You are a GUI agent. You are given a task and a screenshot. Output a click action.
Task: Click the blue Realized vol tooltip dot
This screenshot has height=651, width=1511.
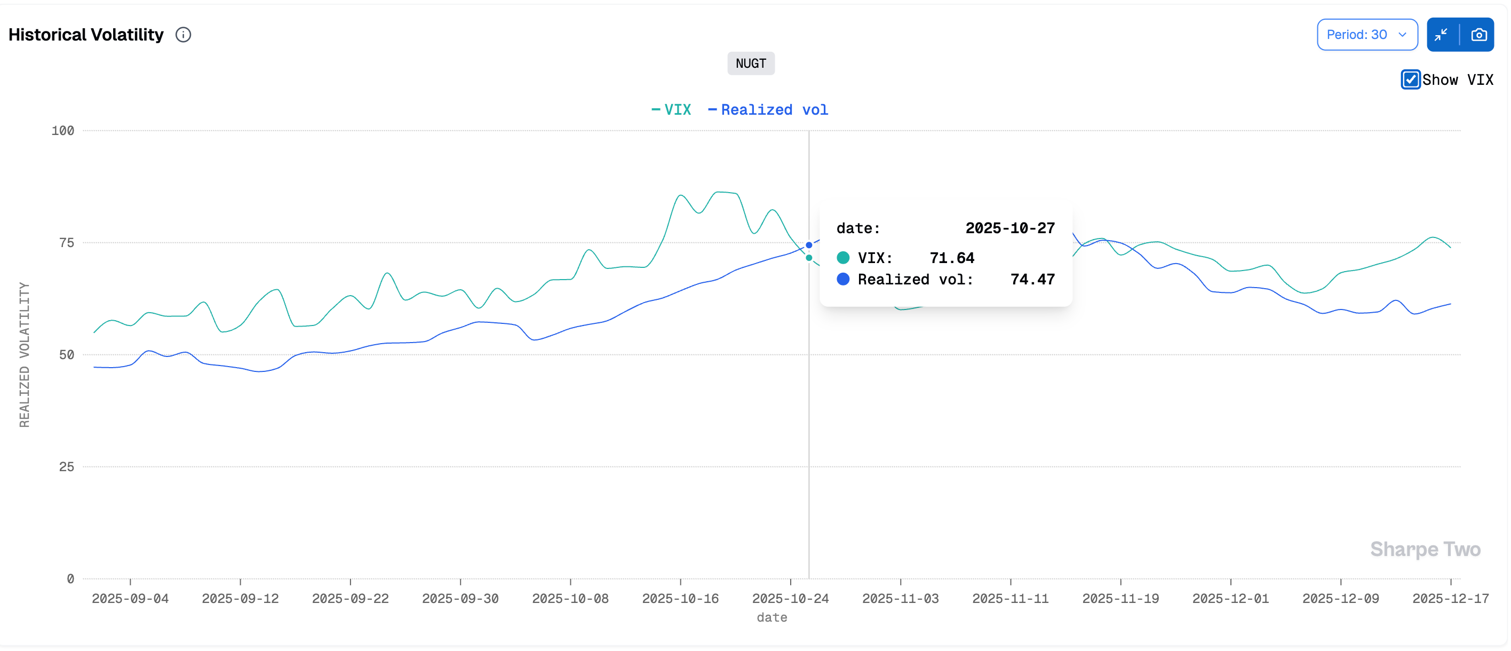pyautogui.click(x=843, y=279)
